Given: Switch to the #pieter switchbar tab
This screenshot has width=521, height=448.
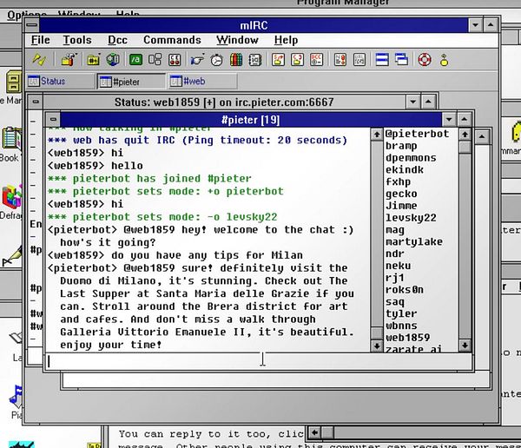Looking at the screenshot, I should 131,82.
